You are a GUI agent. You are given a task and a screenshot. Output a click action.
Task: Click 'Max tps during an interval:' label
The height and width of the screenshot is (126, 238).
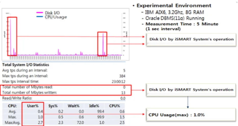tap(25, 76)
